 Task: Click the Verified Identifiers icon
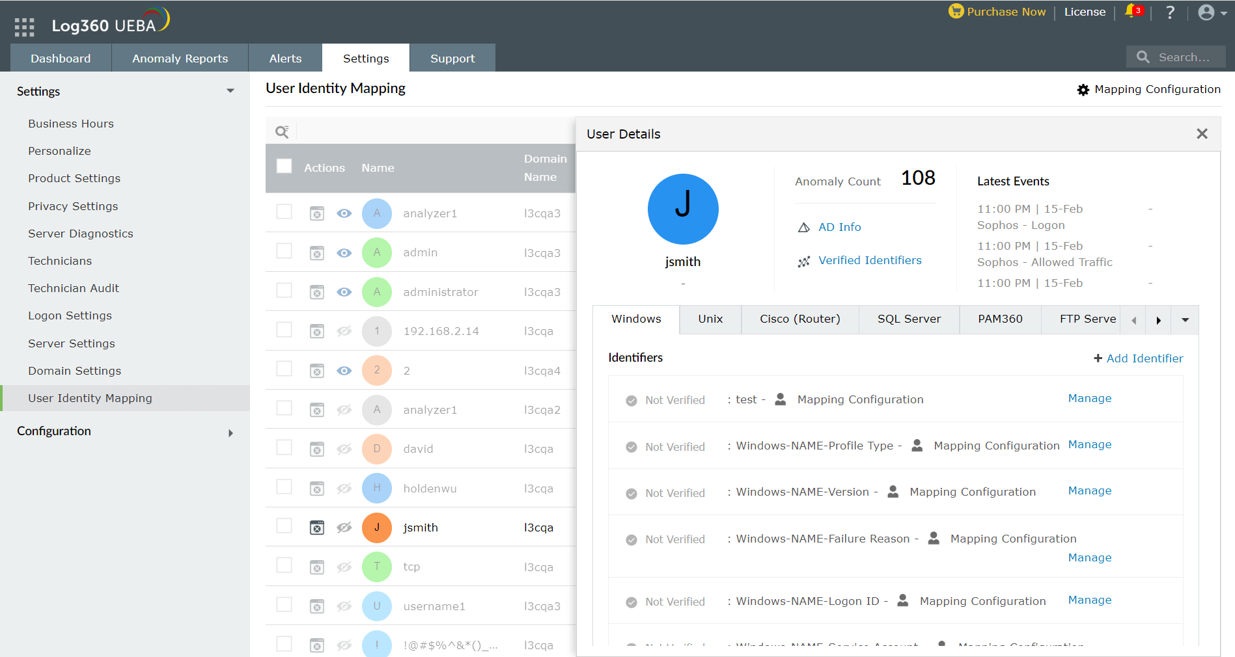(x=803, y=260)
